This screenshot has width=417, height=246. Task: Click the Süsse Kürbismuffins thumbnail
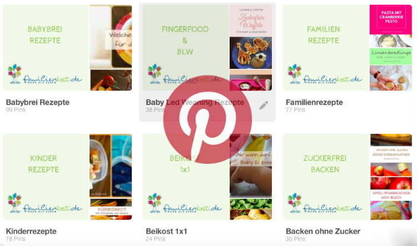coord(391,154)
